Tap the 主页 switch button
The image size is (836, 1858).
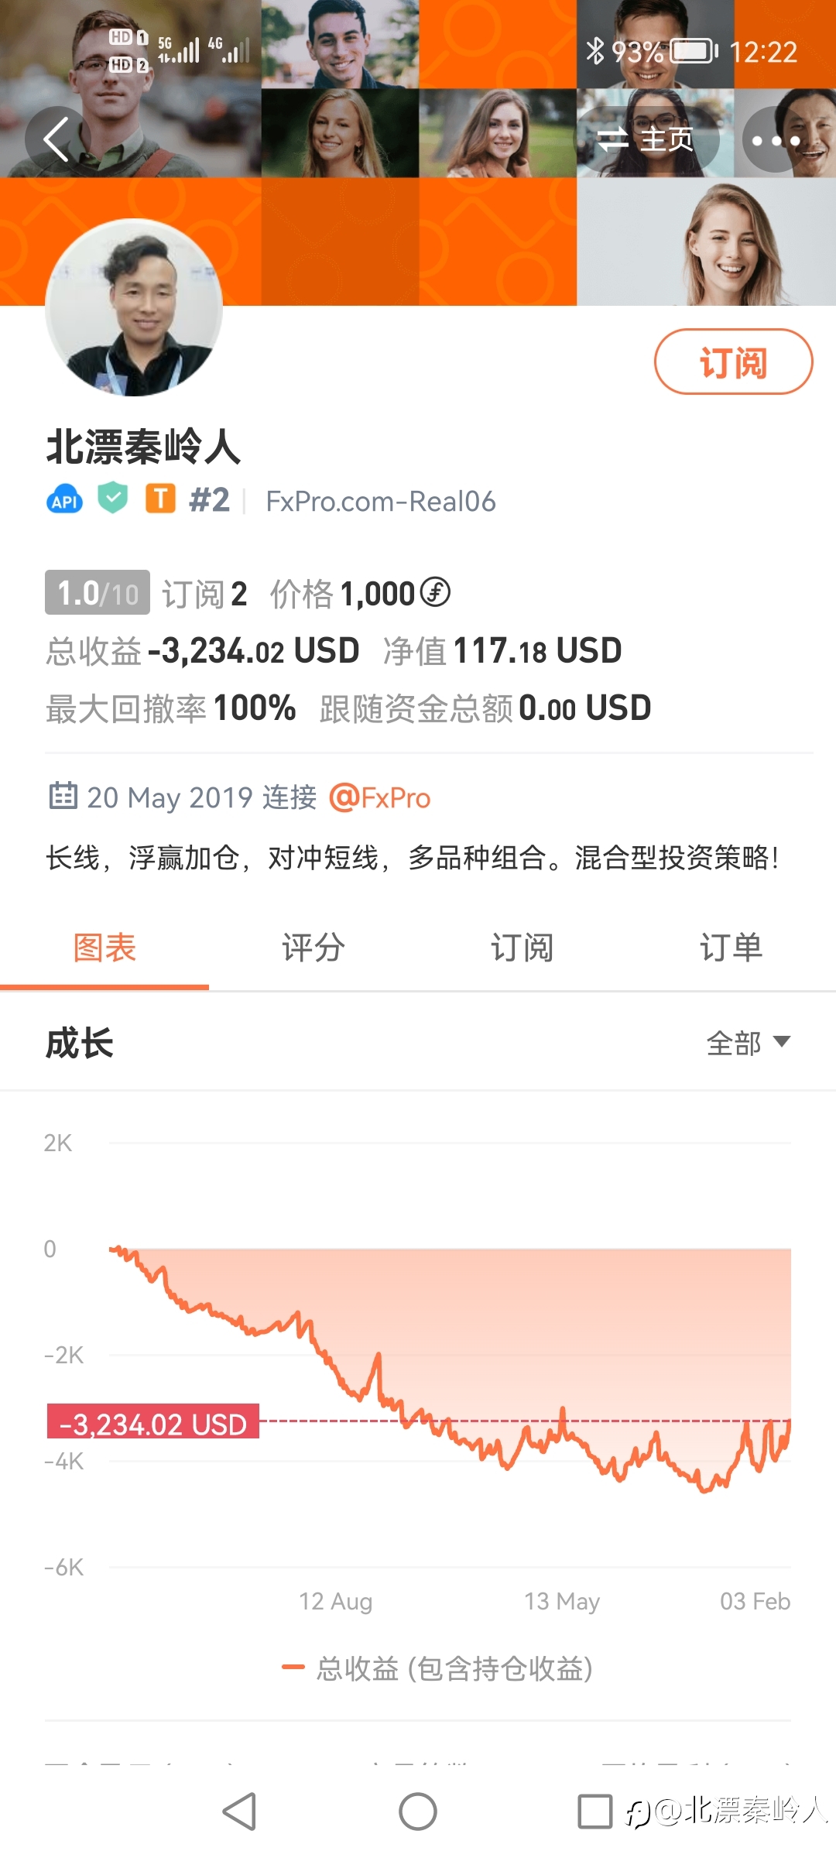point(647,140)
